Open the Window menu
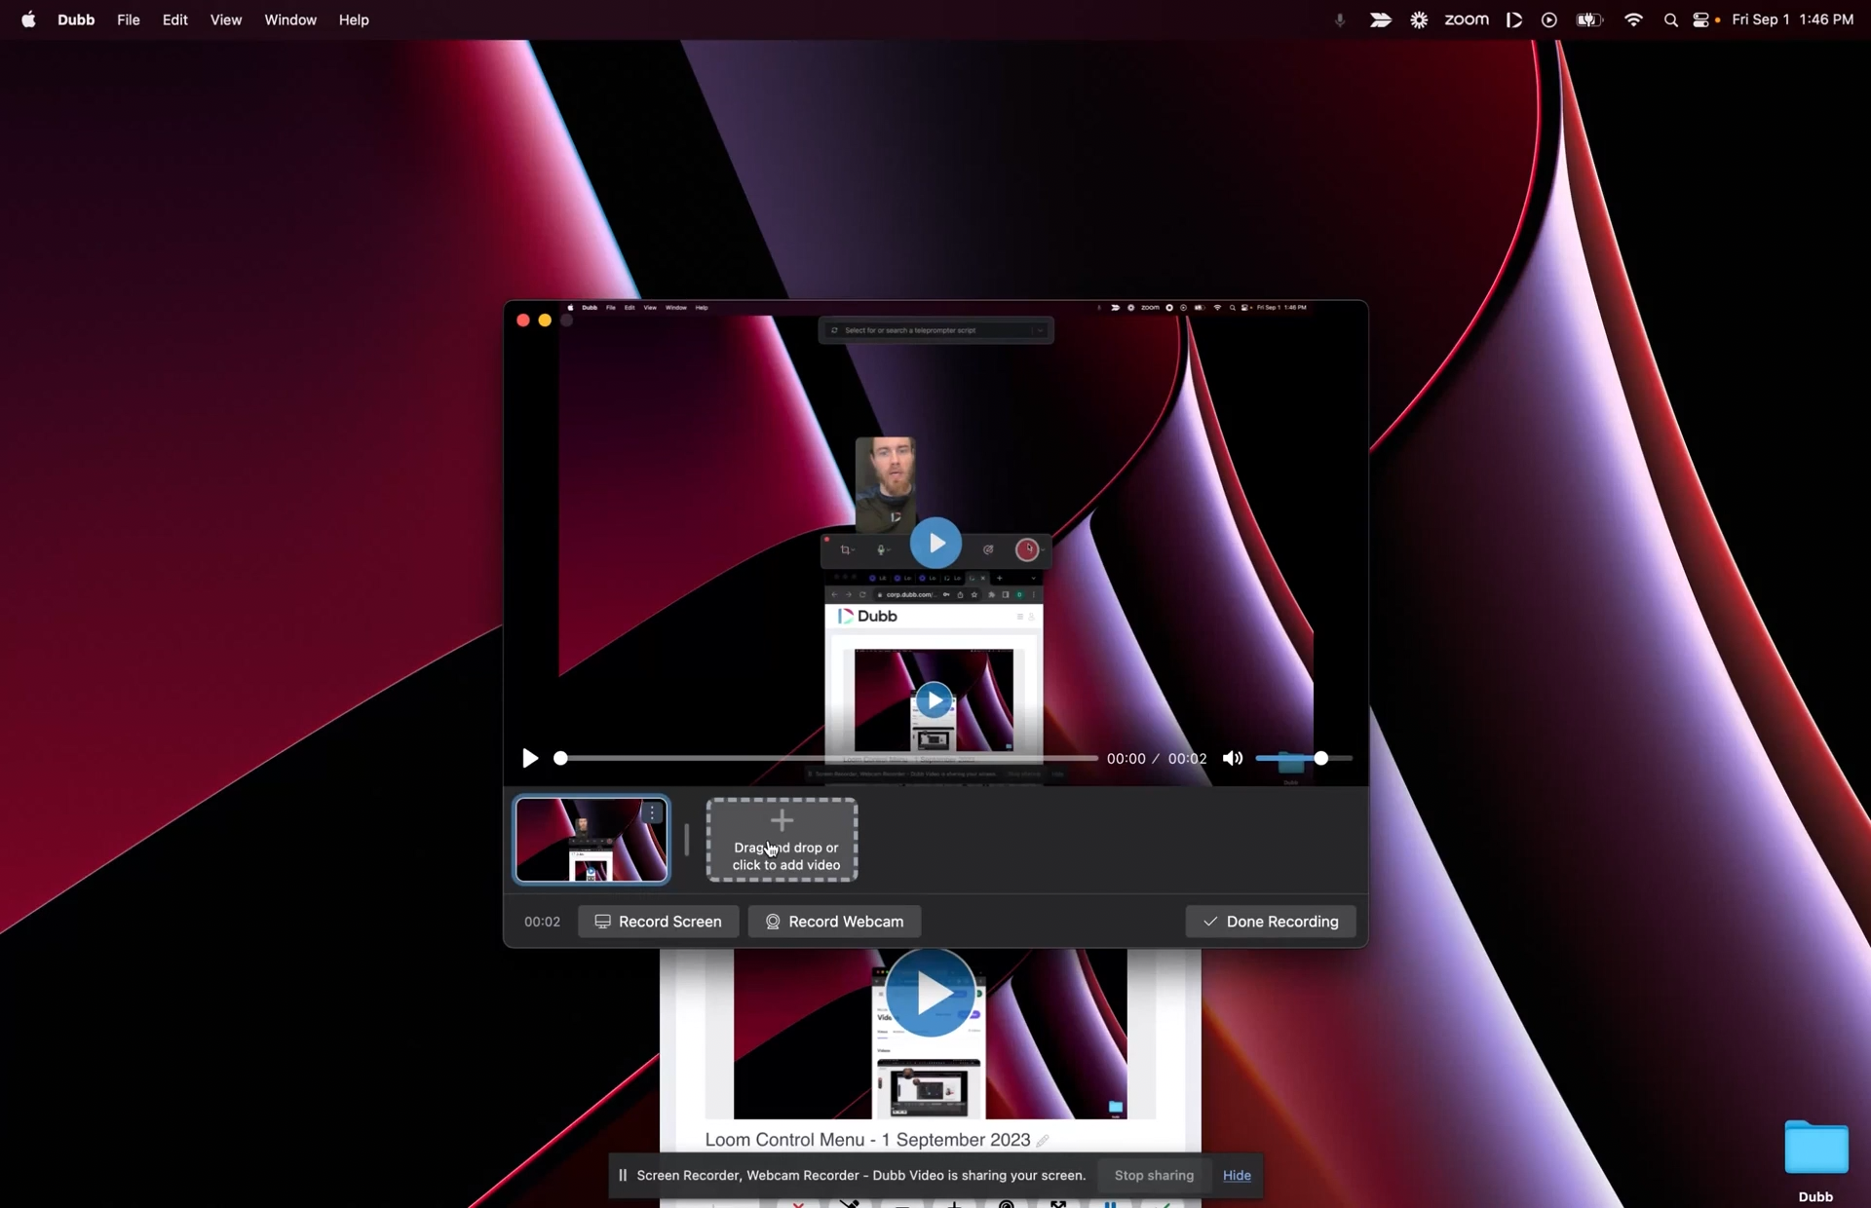The width and height of the screenshot is (1871, 1208). click(290, 19)
